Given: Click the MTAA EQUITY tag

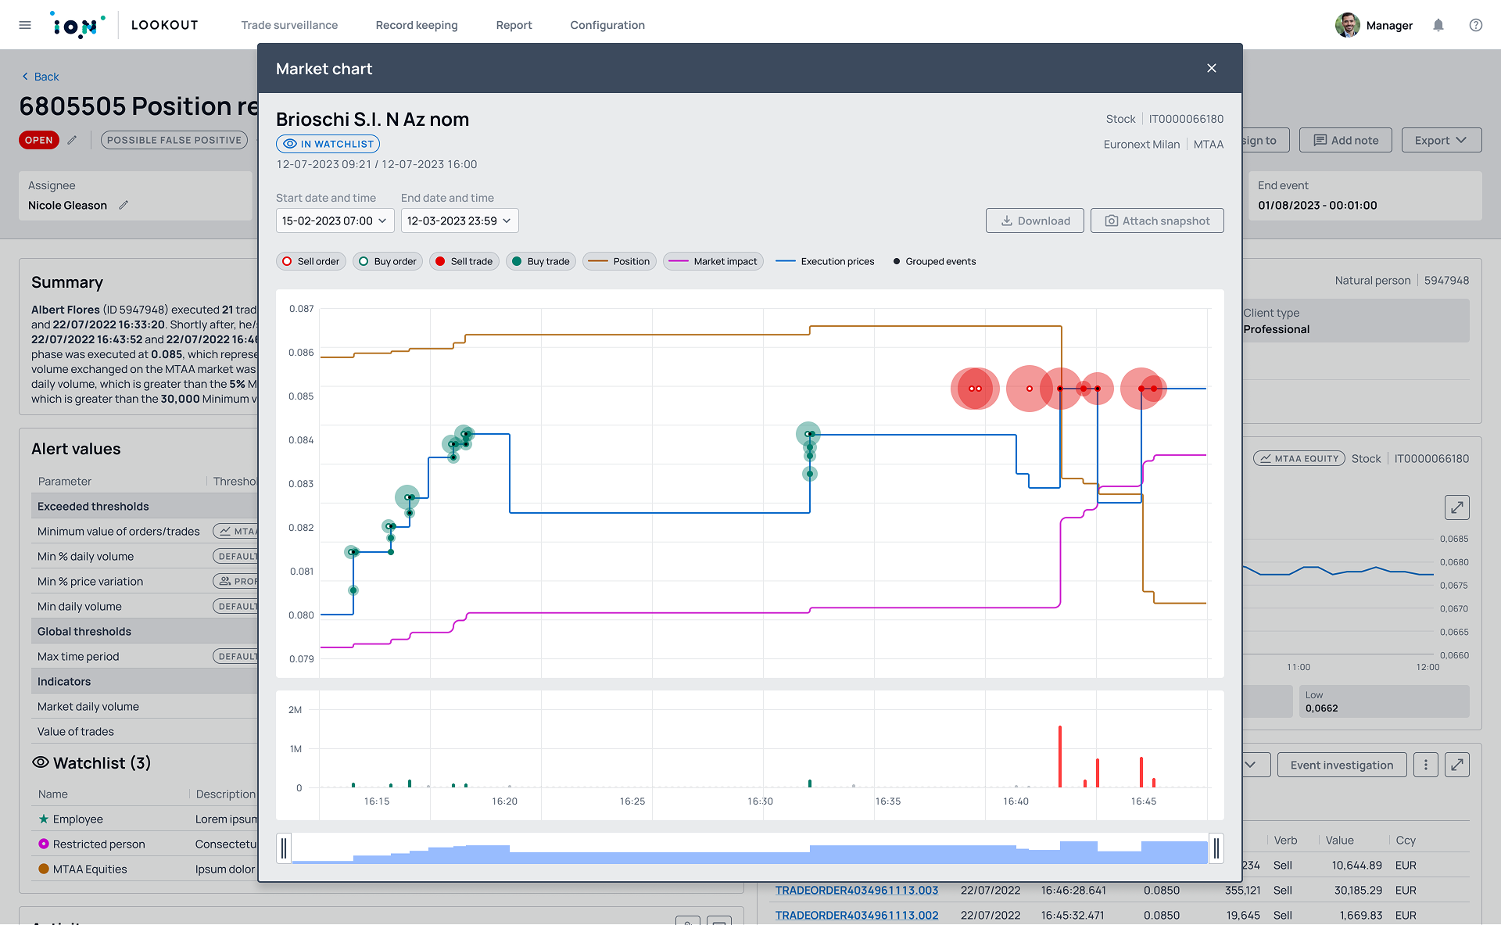Looking at the screenshot, I should (1299, 458).
